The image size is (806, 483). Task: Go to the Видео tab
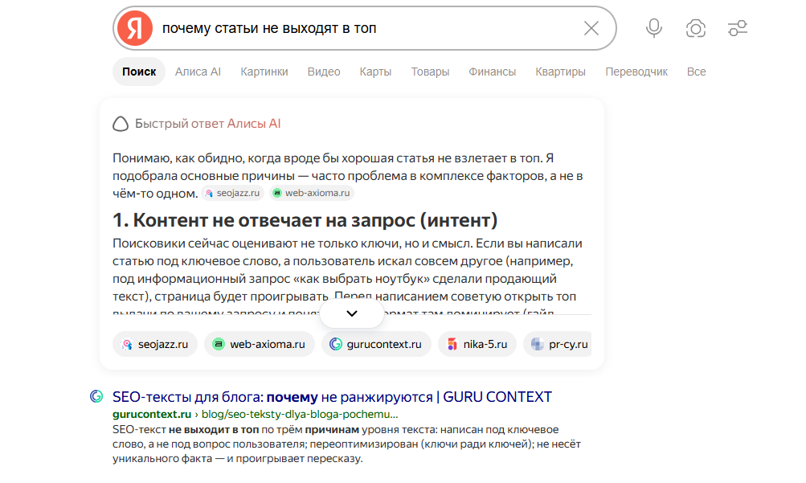tap(324, 72)
